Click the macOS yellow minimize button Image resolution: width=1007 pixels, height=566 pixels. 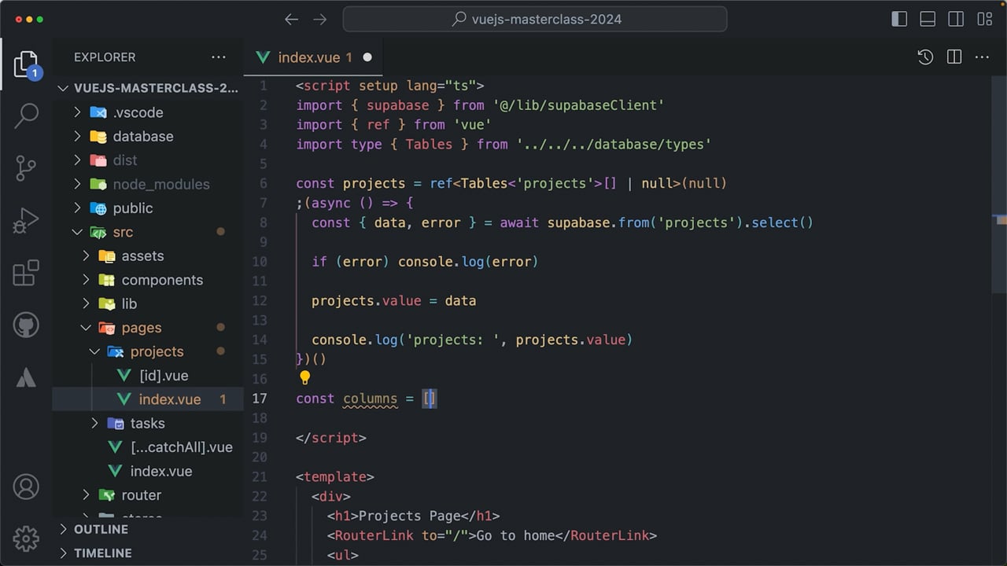(x=28, y=20)
